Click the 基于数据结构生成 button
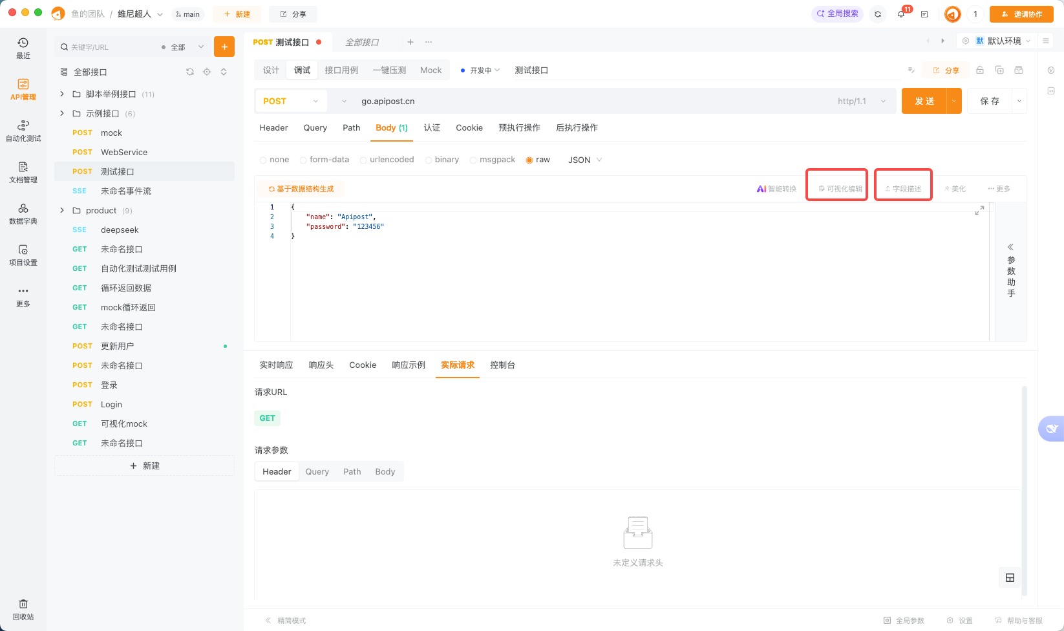1064x631 pixels. coord(301,188)
